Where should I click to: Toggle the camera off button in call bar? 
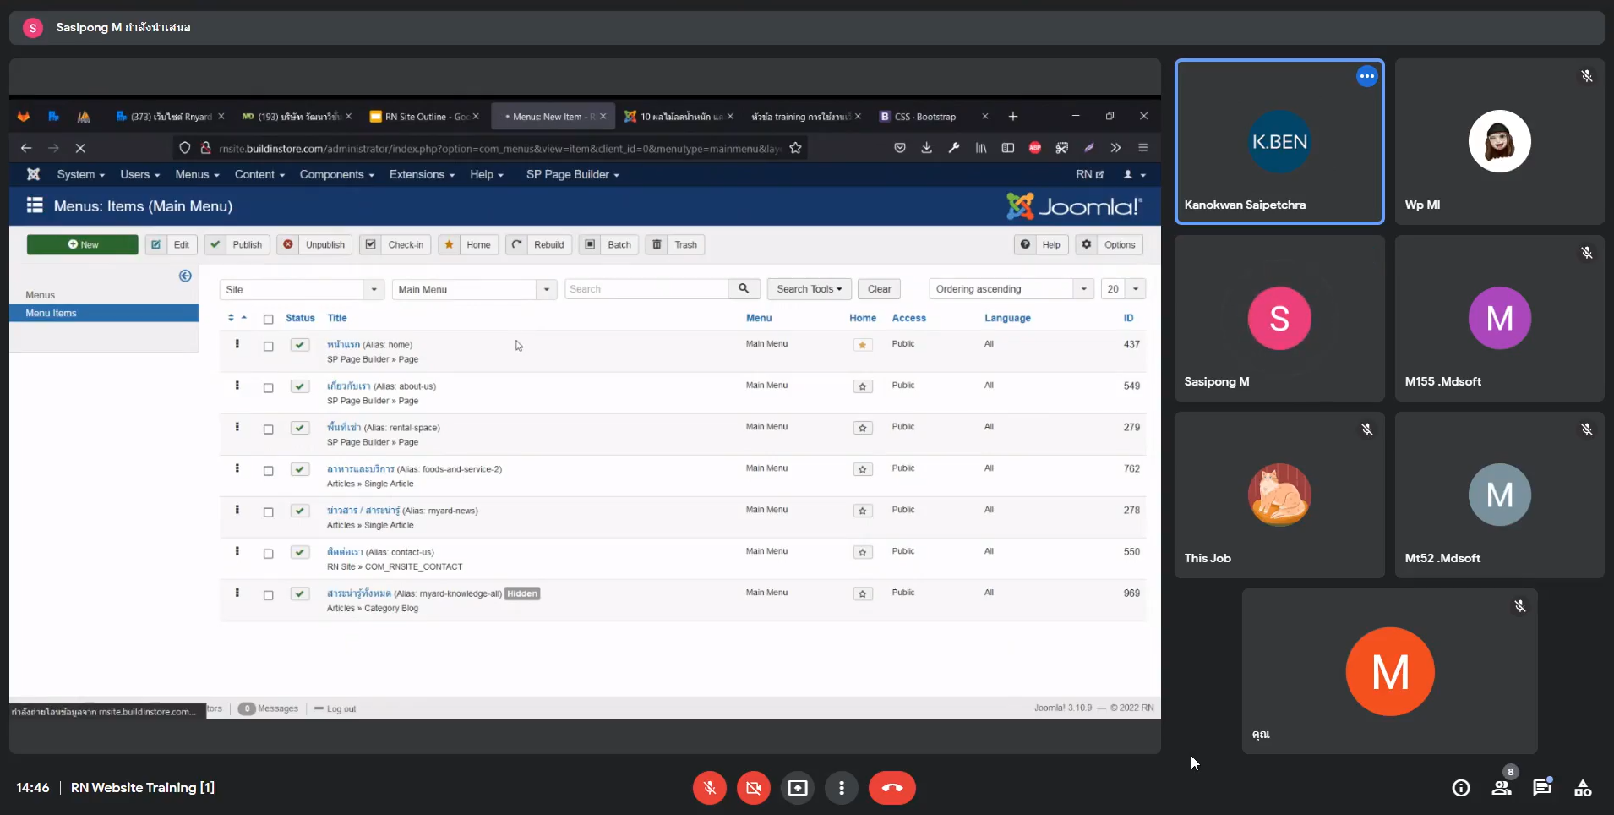[x=754, y=788]
